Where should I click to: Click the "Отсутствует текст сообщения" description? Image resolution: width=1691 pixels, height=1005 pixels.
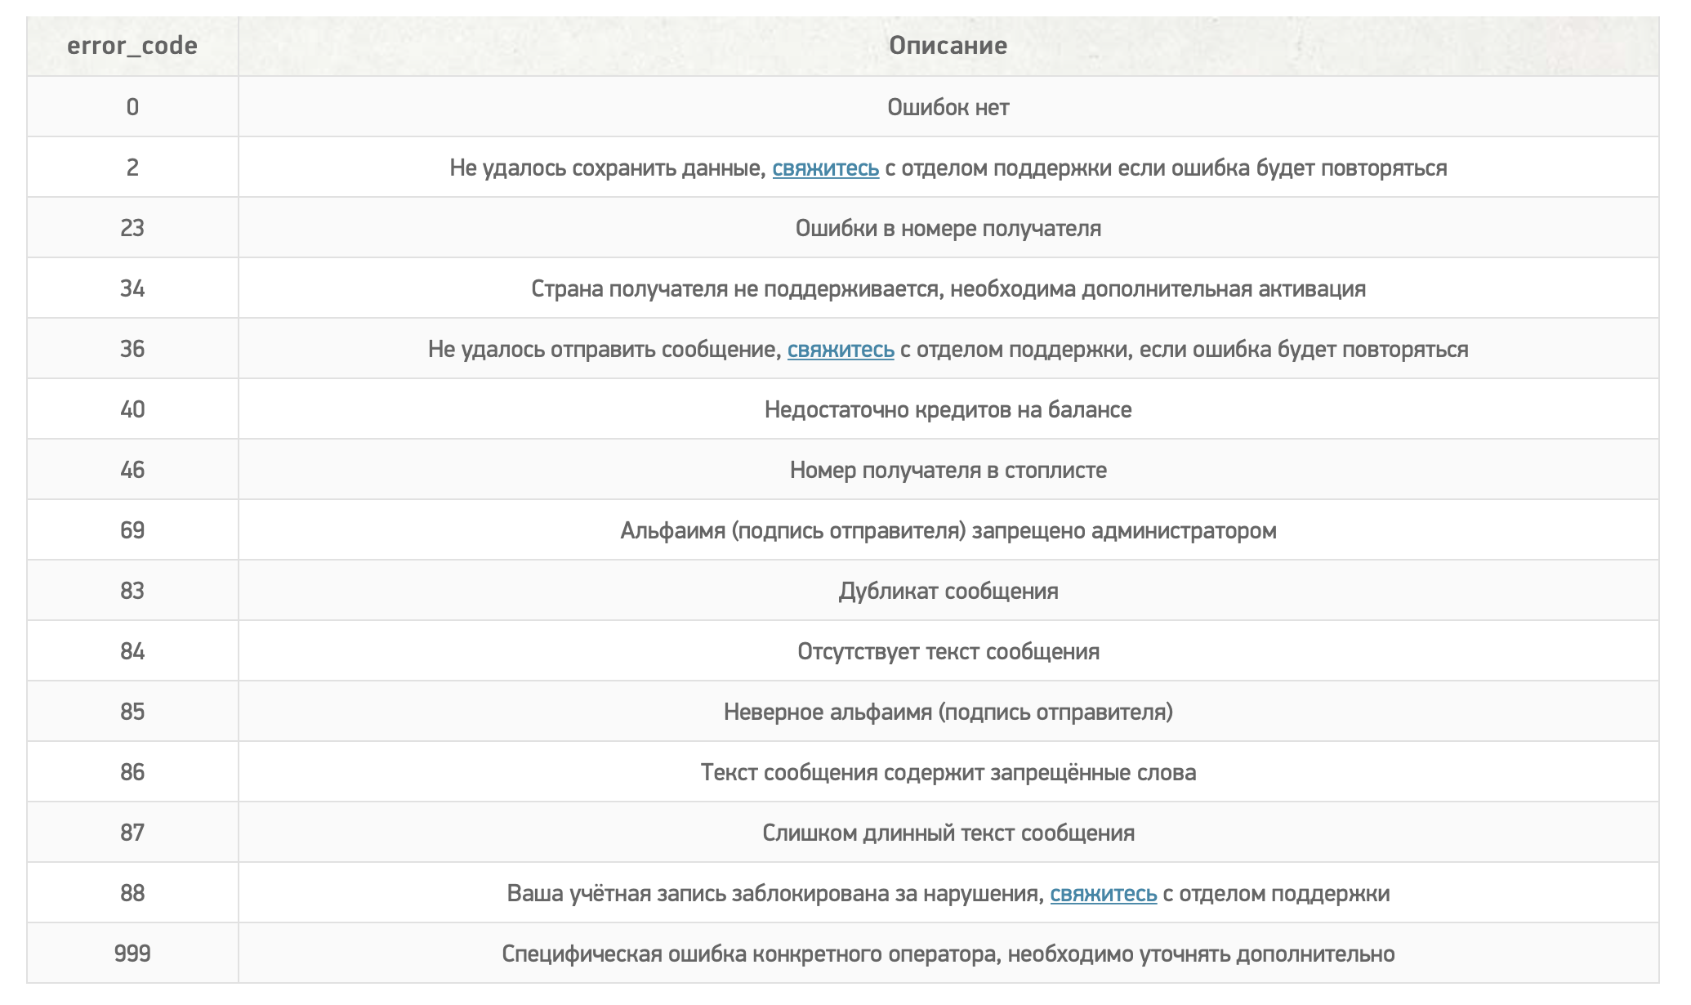click(948, 652)
